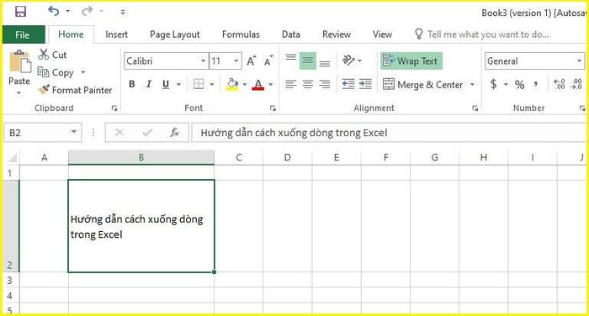Viewport: 589px width, 316px height.
Task: Click the Insert Function fx icon
Action: [174, 133]
